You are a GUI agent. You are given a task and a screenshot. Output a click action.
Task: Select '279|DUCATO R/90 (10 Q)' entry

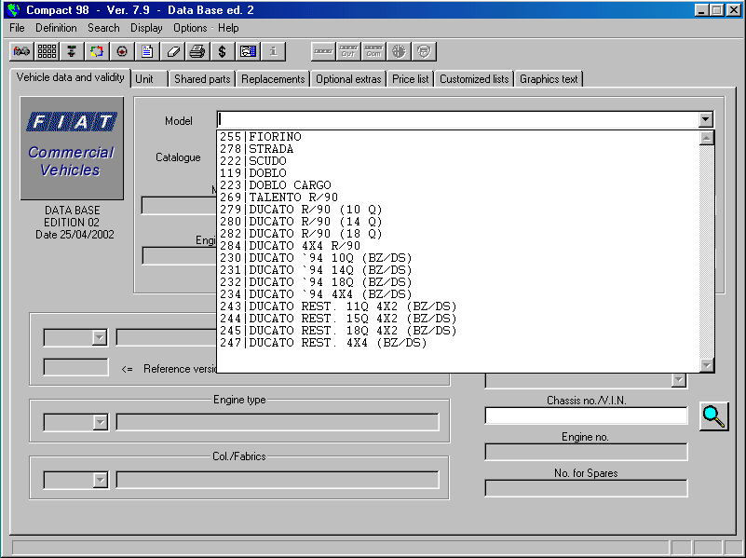click(458, 210)
